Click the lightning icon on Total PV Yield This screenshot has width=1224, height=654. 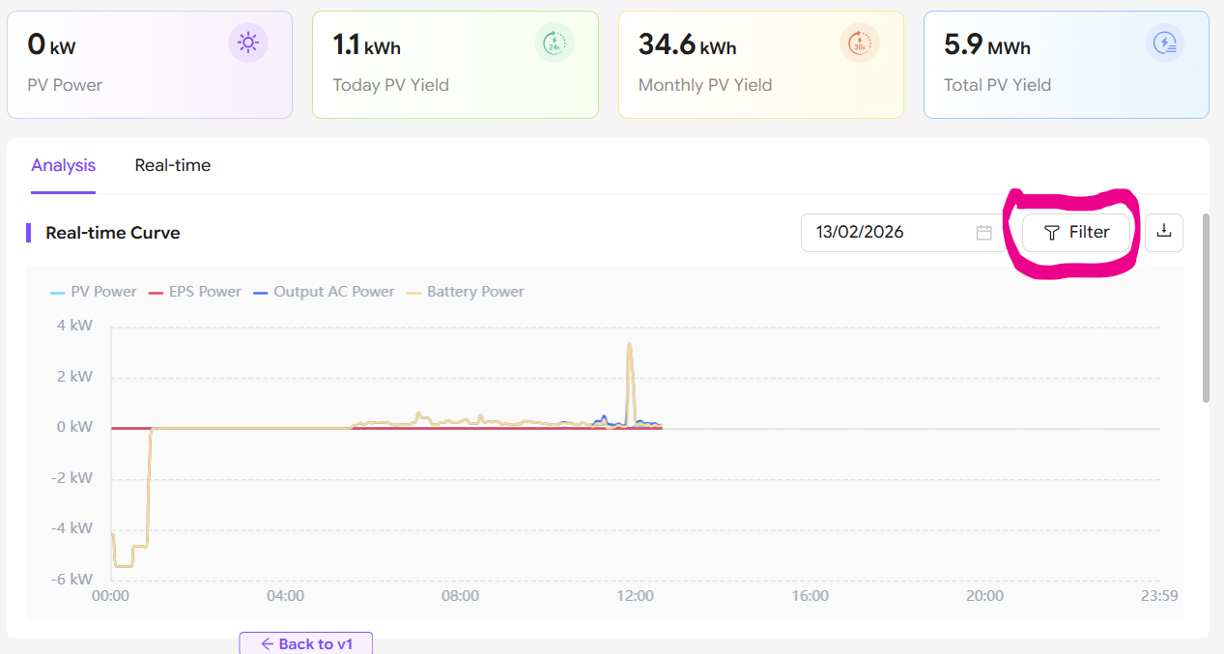(1165, 43)
